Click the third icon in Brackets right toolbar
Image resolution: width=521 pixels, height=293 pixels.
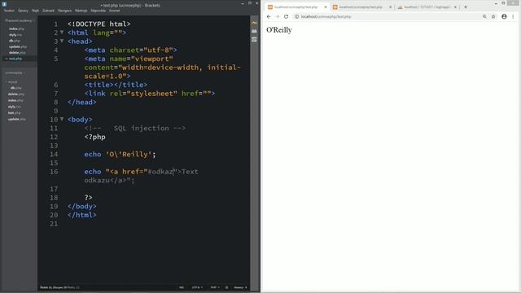click(x=254, y=39)
